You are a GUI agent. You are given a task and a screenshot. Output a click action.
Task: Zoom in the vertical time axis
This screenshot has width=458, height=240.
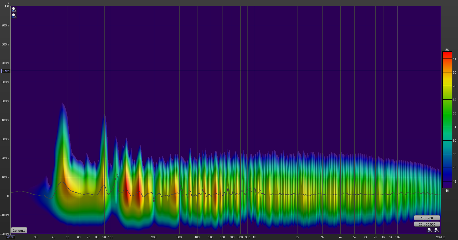[x=14, y=9]
